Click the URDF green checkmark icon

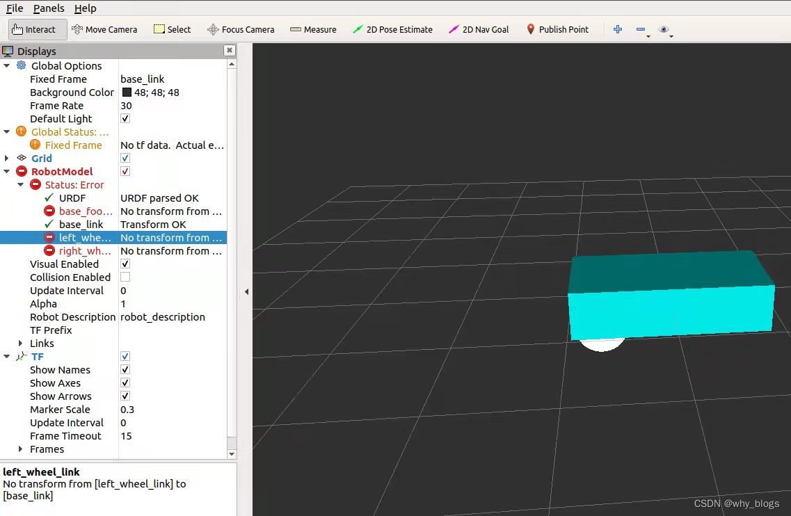(x=49, y=197)
